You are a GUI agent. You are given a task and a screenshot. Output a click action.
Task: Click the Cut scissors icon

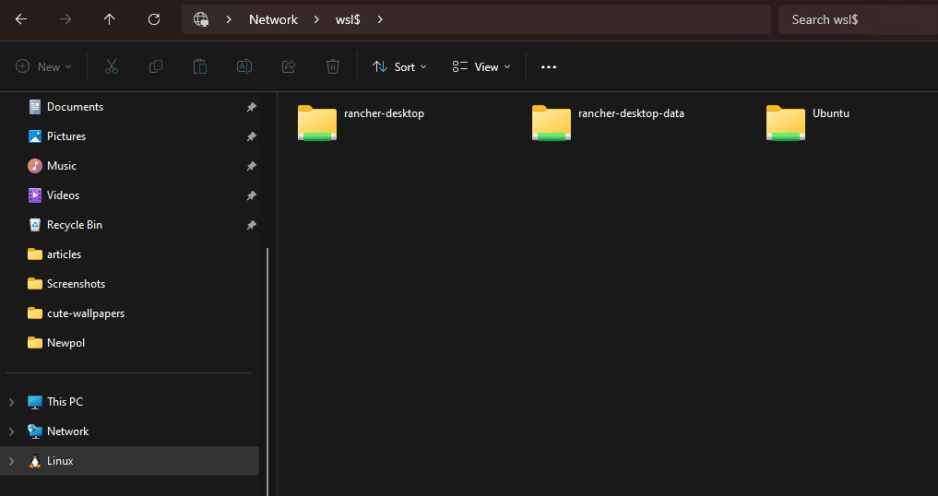pos(112,66)
